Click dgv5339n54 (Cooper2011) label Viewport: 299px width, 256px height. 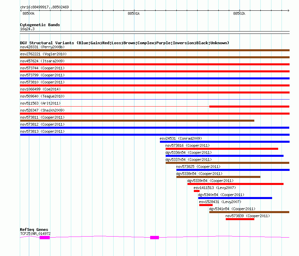[x=210, y=181]
